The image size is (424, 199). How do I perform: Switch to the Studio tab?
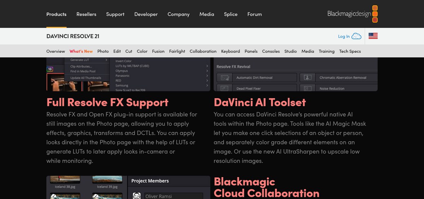pos(290,51)
